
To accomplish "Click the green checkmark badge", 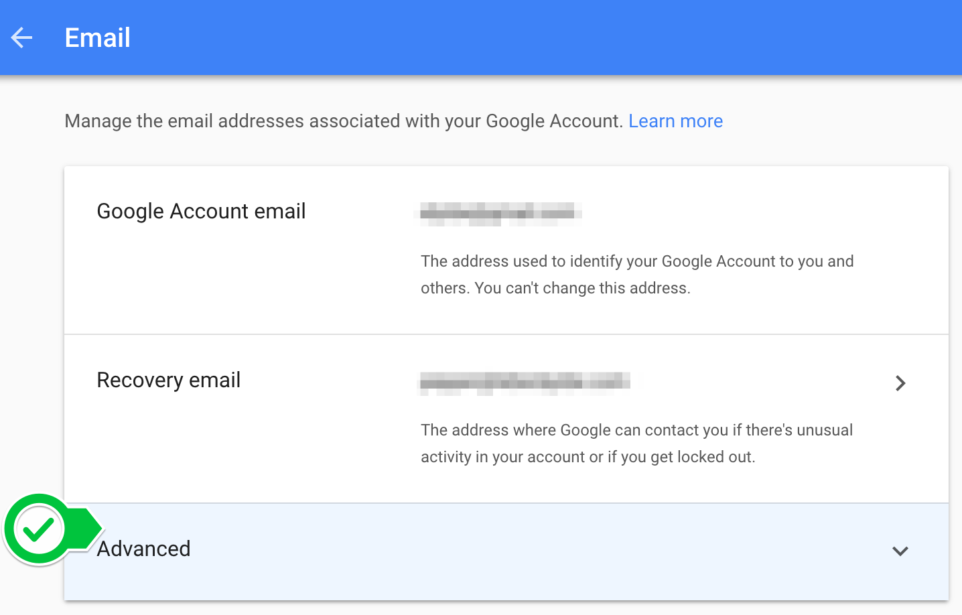I will [x=39, y=530].
